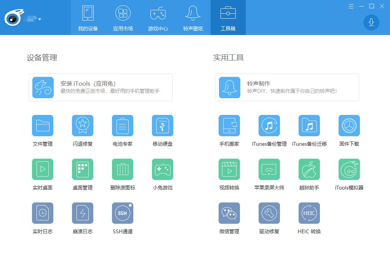Expand the account dropdown arrow beside logo
Screen dimensions: 390x274
pos(40,19)
